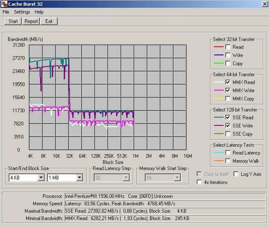Click the Exit toolbar button
Screen dimensions: 269x227
[x=49, y=21]
